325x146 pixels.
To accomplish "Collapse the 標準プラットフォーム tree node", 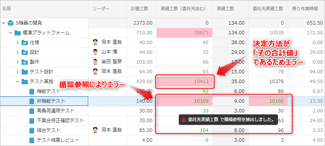I will coord(11,33).
